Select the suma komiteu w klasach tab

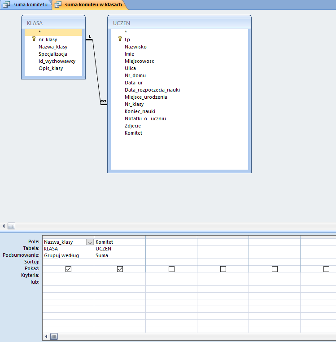tap(93, 4)
